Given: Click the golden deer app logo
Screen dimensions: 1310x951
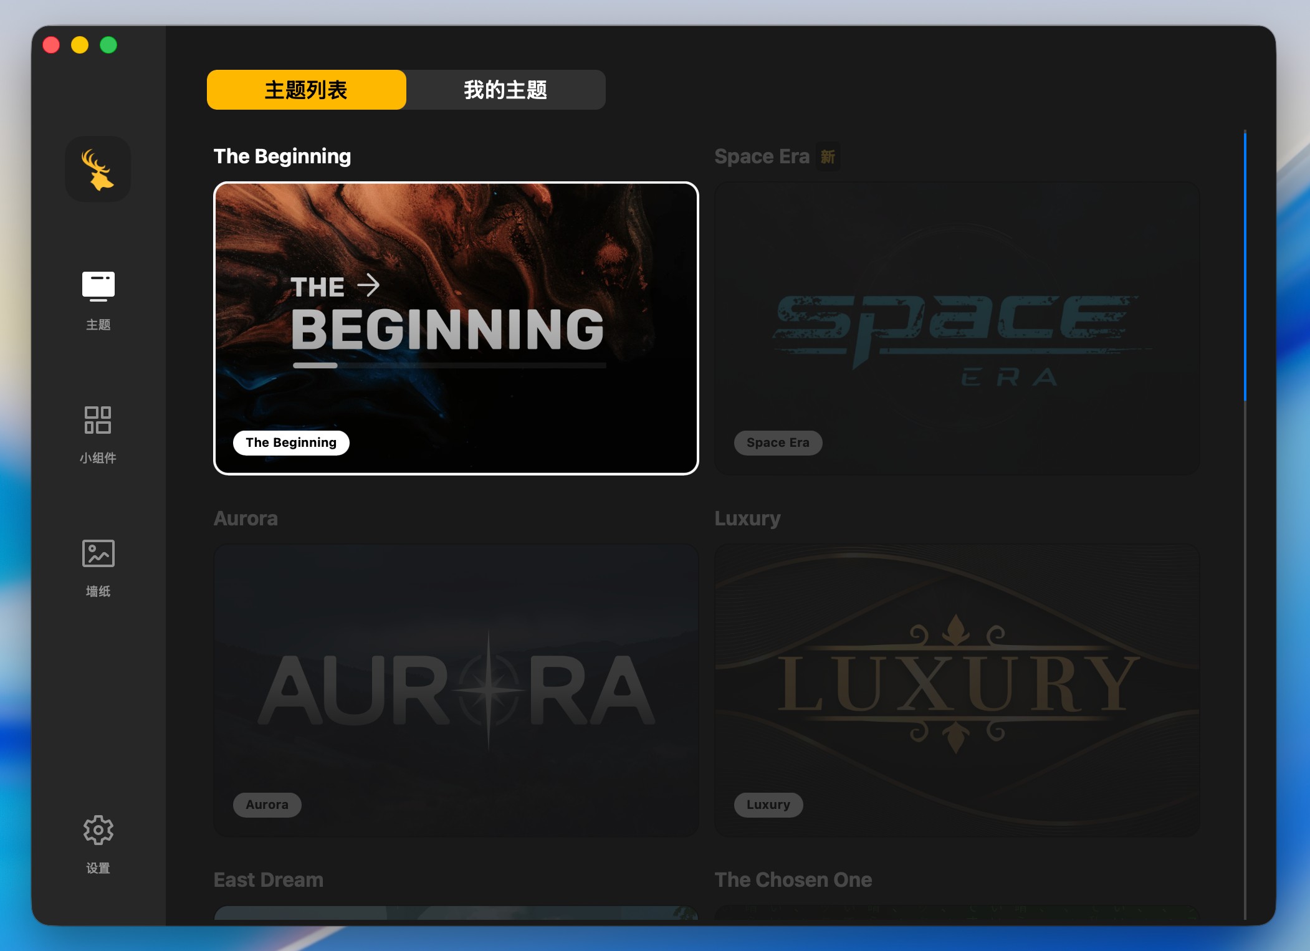Looking at the screenshot, I should (x=98, y=169).
